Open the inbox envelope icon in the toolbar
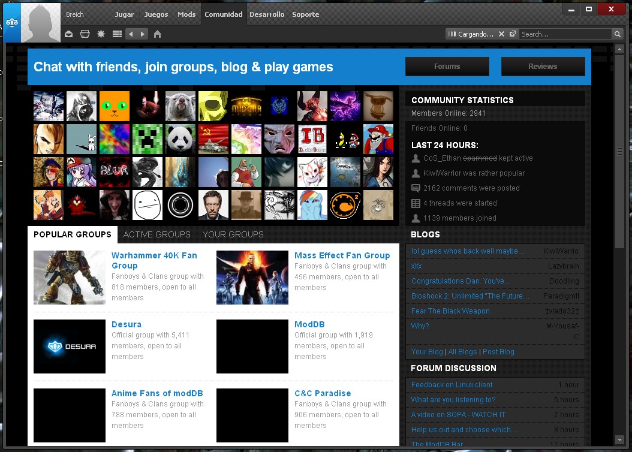The height and width of the screenshot is (452, 632). (68, 34)
